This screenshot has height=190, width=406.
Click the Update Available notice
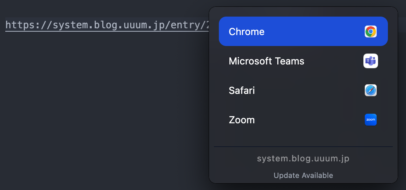303,175
